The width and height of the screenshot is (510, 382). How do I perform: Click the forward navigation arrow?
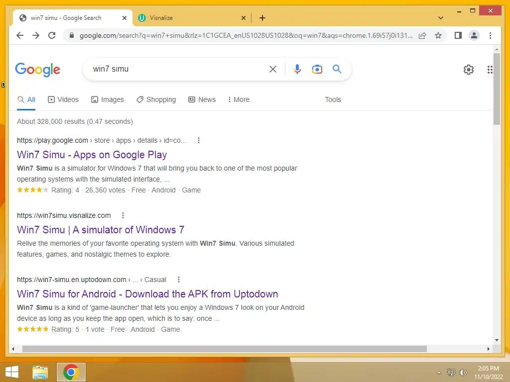[36, 35]
